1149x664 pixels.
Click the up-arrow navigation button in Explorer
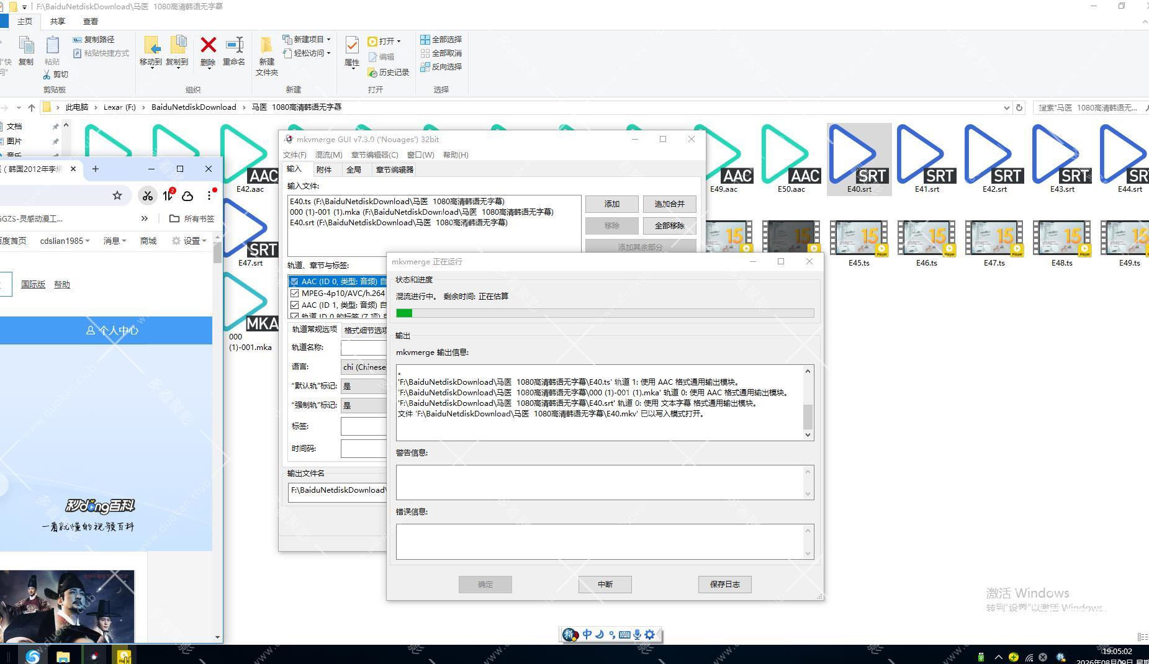tap(32, 107)
